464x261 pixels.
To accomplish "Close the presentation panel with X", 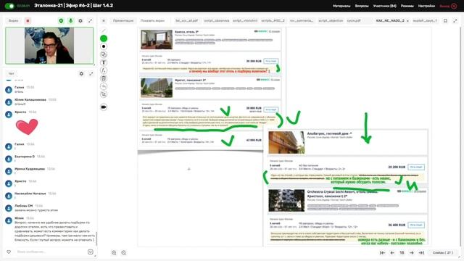I will tap(104, 21).
